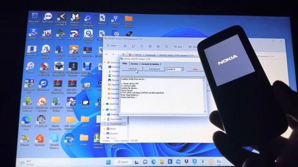Open Task View on the taskbar
Image resolution: width=298 pixels, height=167 pixels.
tap(136, 162)
